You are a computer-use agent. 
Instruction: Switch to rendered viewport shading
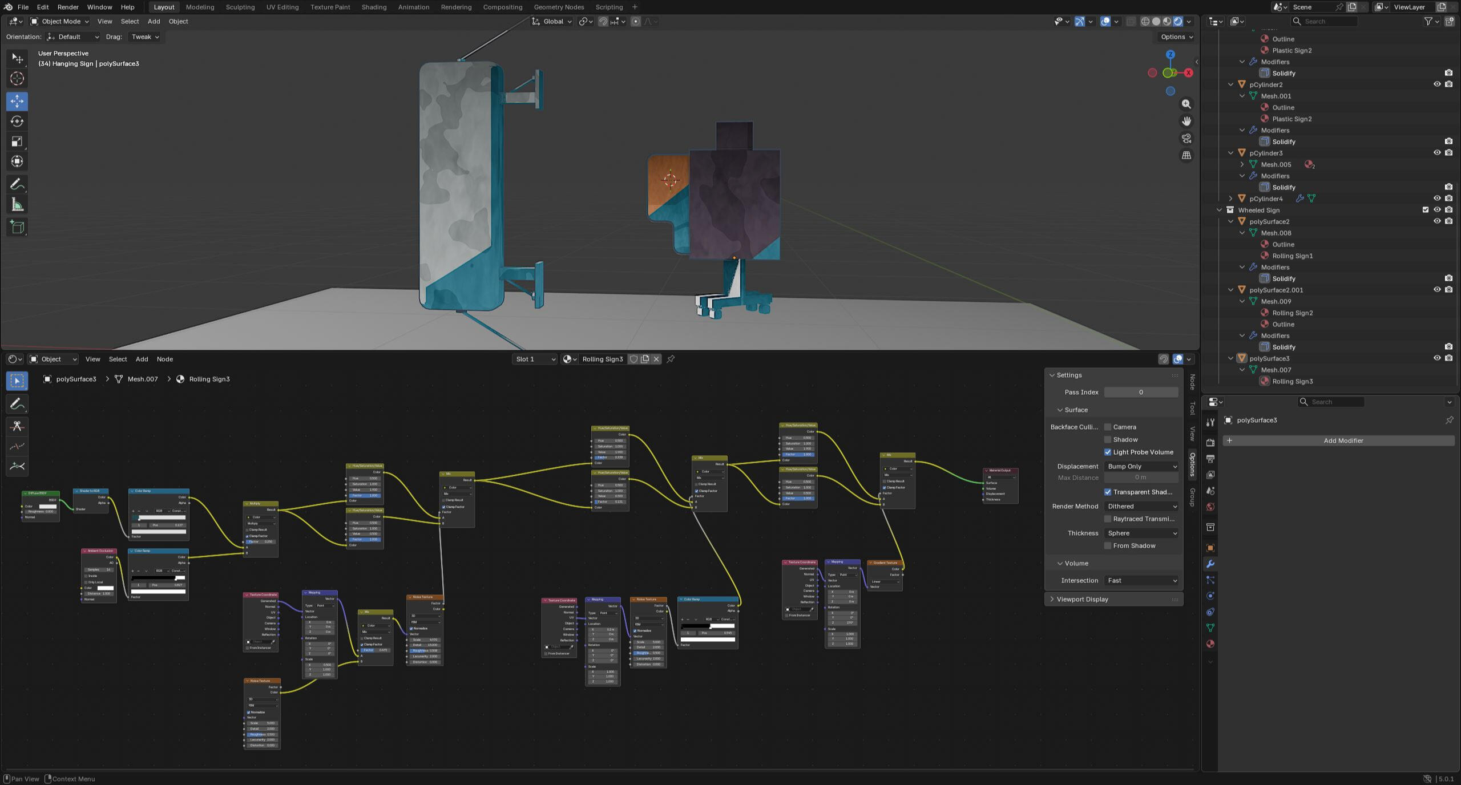pos(1178,22)
